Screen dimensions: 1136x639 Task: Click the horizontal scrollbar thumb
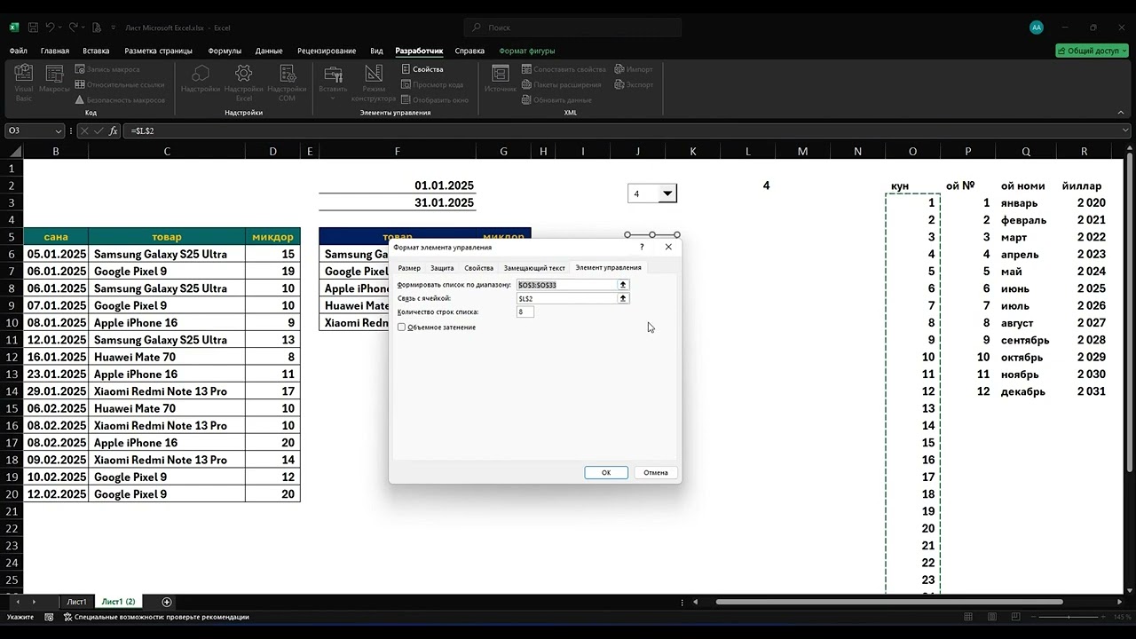[889, 602]
